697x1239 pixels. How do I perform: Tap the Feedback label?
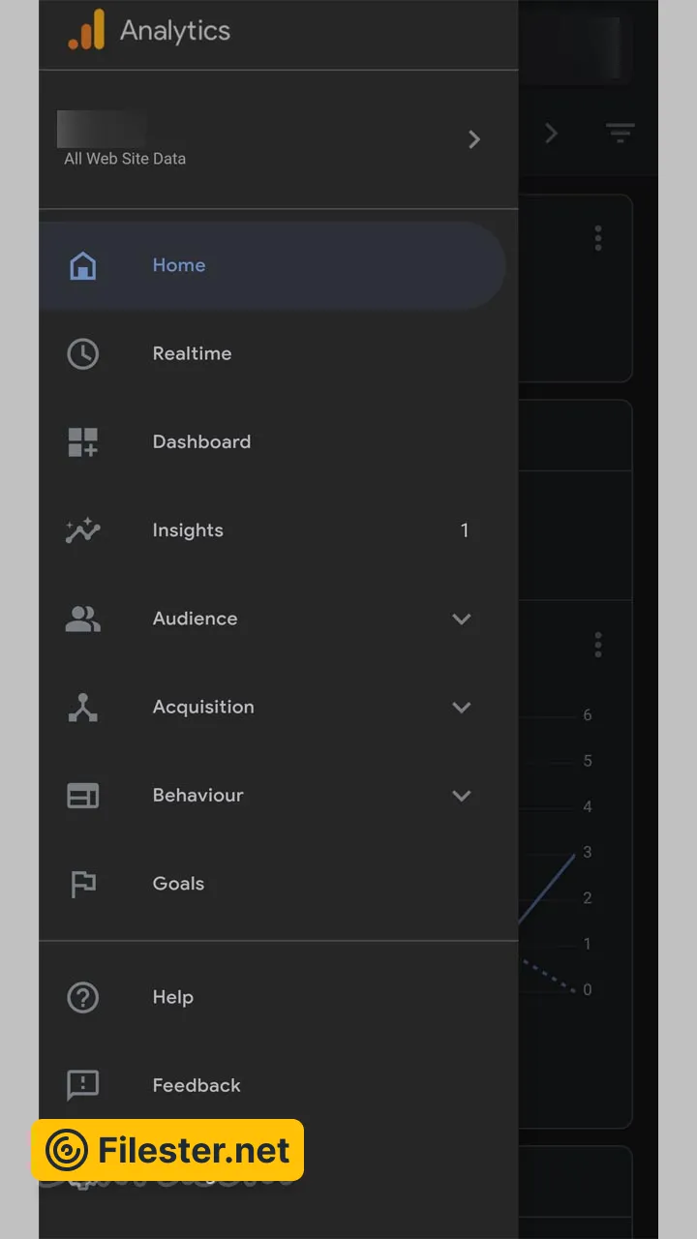197,1085
